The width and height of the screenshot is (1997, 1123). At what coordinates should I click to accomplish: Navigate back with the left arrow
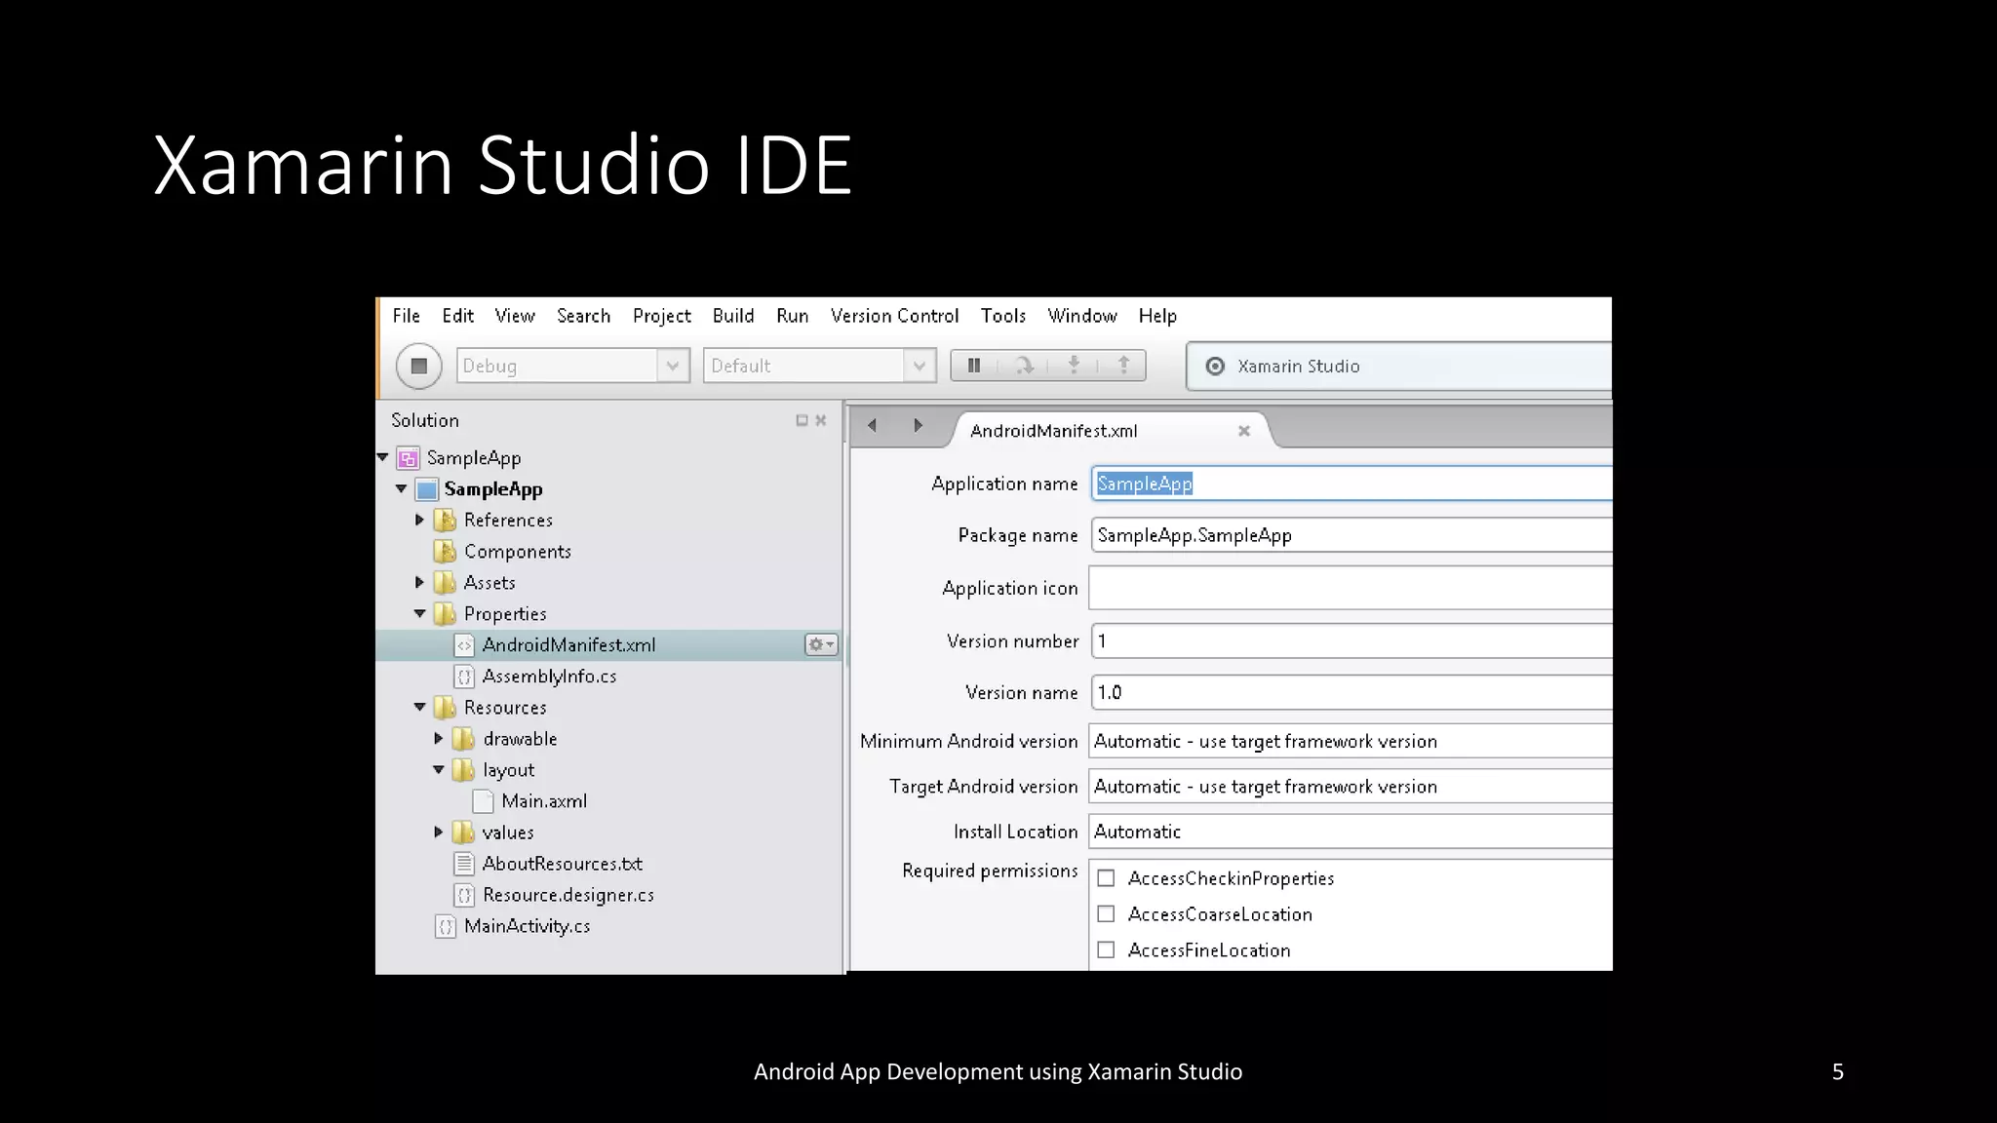pyautogui.click(x=872, y=425)
